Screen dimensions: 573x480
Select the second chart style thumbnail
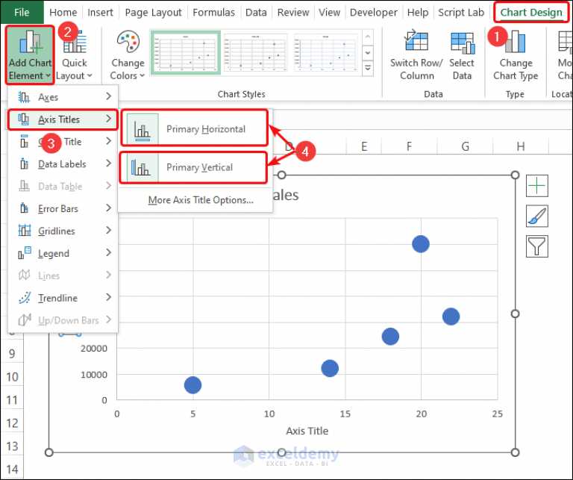pyautogui.click(x=255, y=53)
